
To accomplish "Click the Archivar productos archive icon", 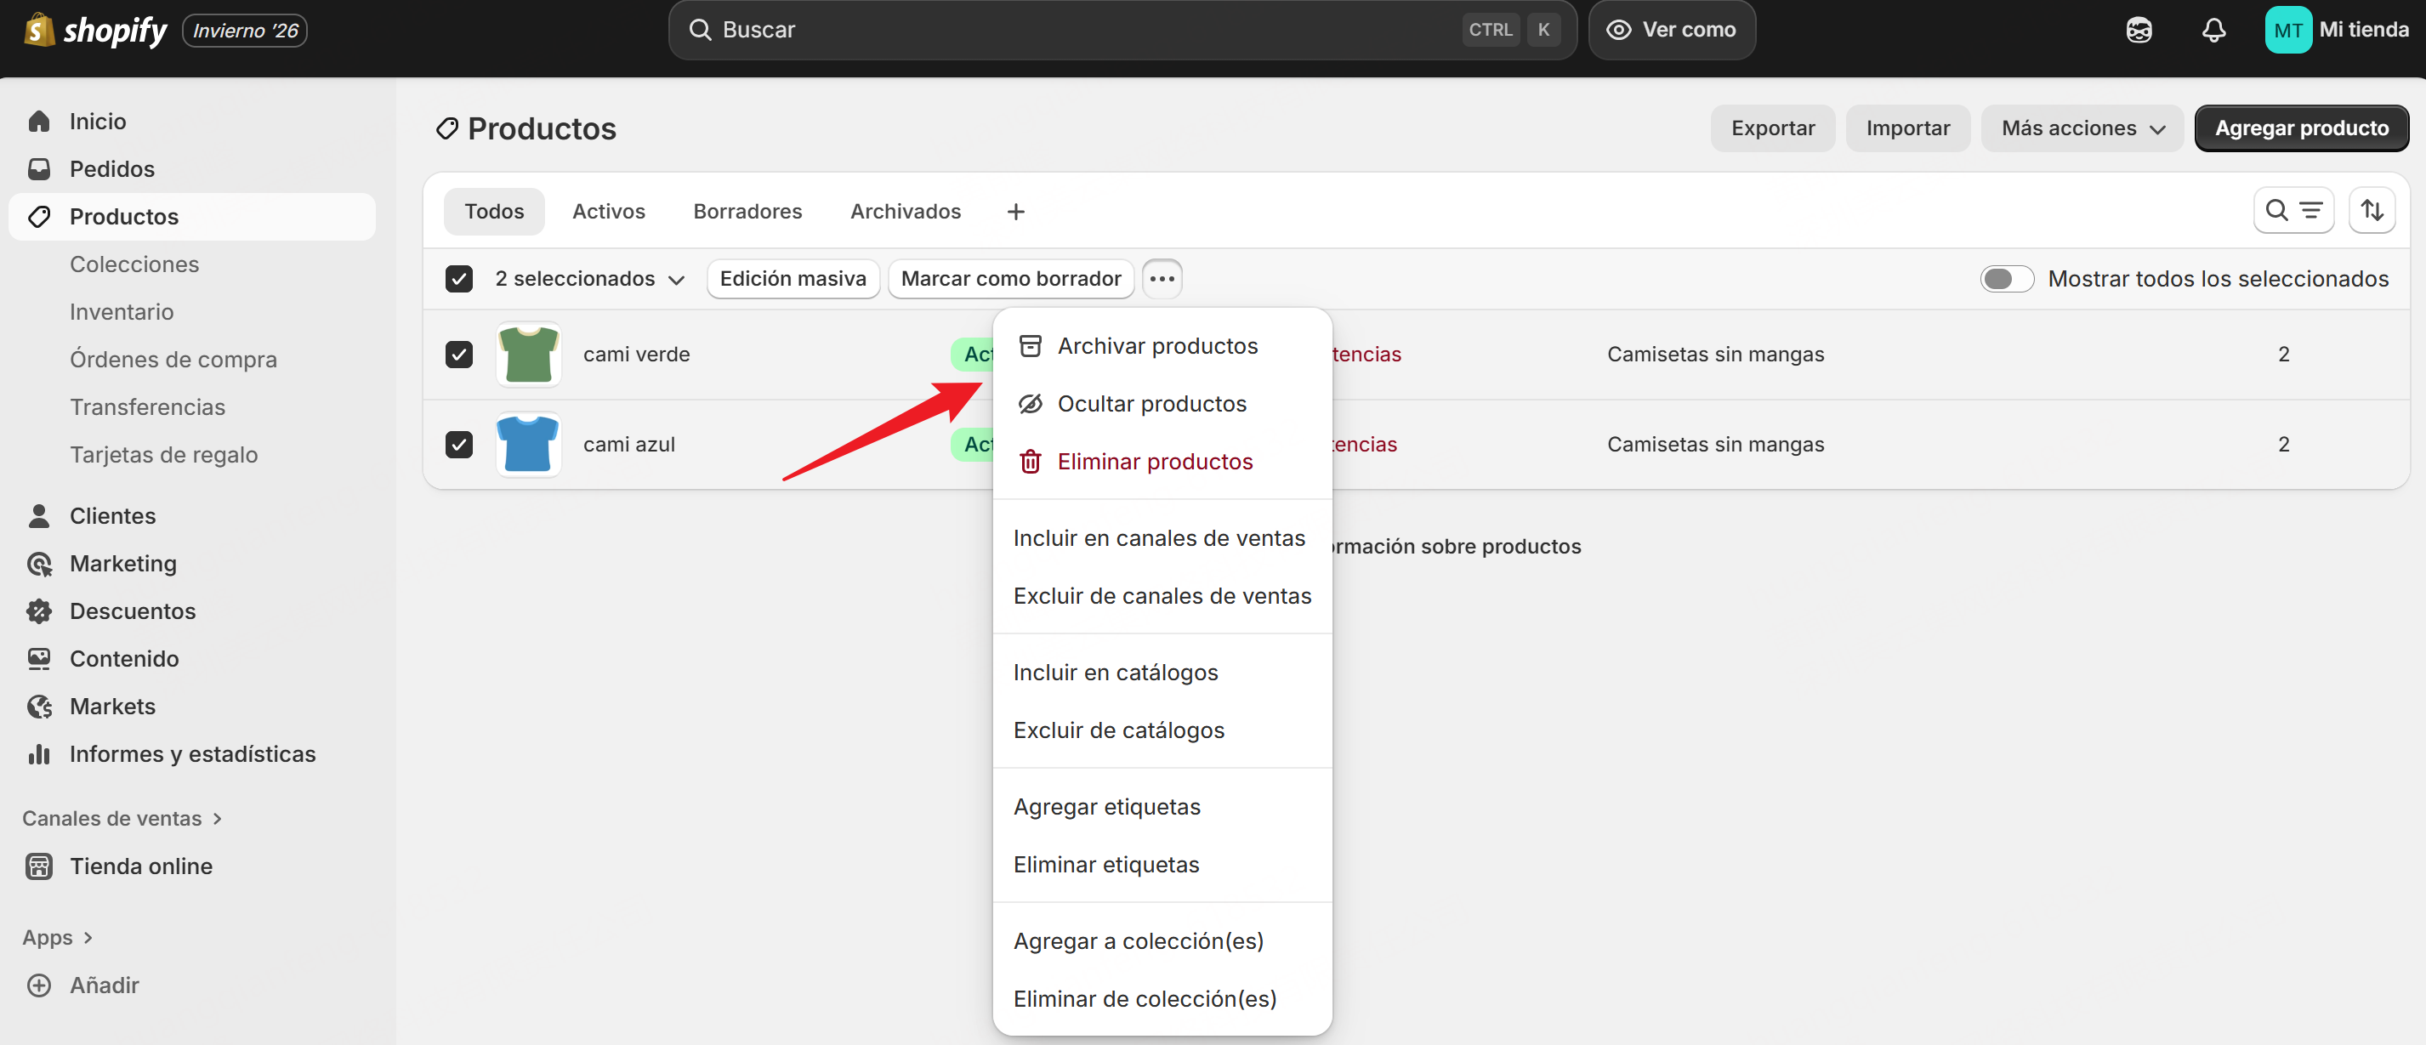I will tap(1031, 344).
